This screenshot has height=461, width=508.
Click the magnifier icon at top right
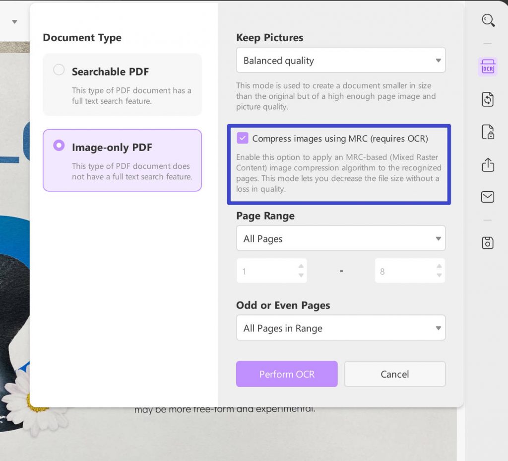(x=488, y=20)
